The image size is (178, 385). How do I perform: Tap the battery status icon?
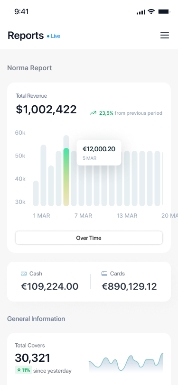(164, 11)
